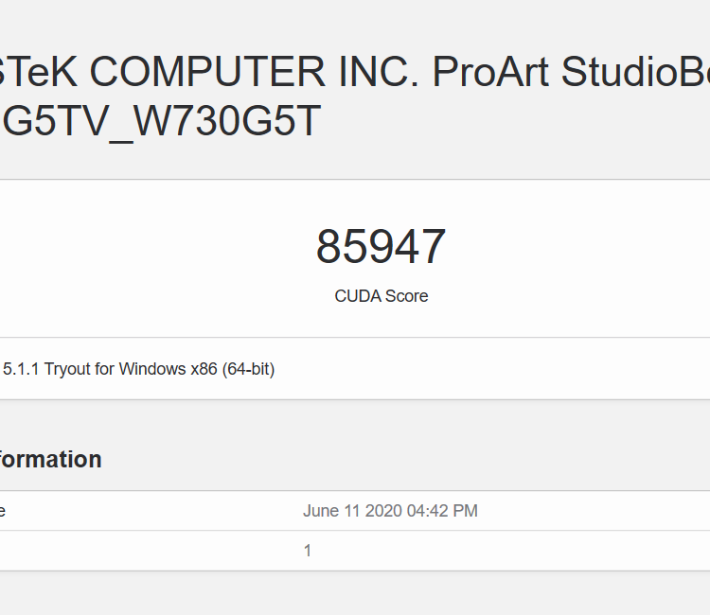The height and width of the screenshot is (615, 710).
Task: Click the CUDA Score label
Action: pyautogui.click(x=381, y=296)
